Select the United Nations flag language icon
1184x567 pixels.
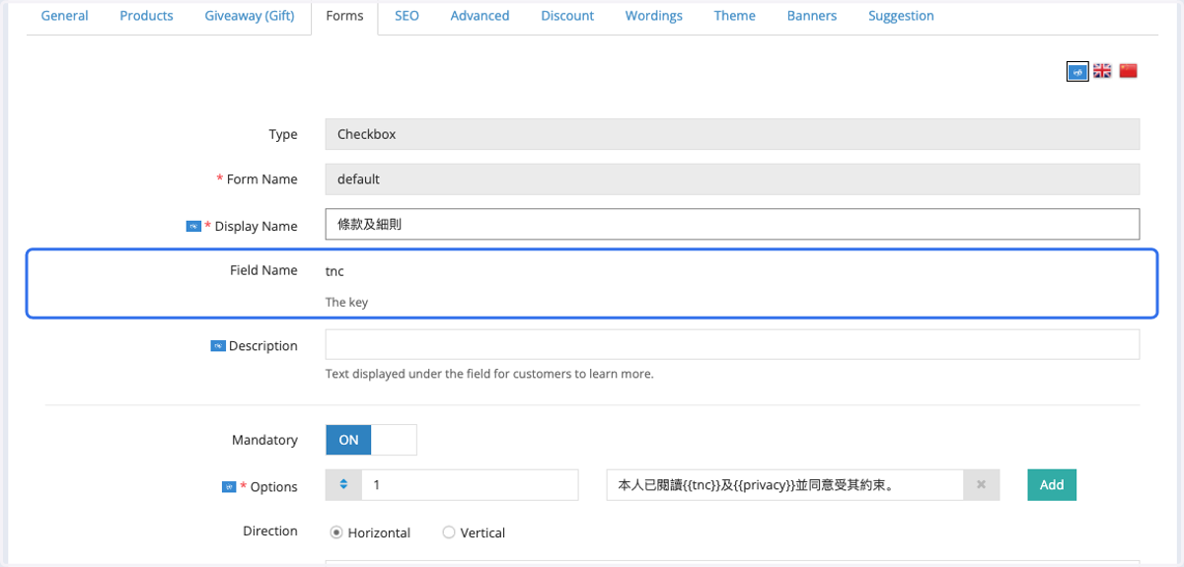tap(1077, 71)
